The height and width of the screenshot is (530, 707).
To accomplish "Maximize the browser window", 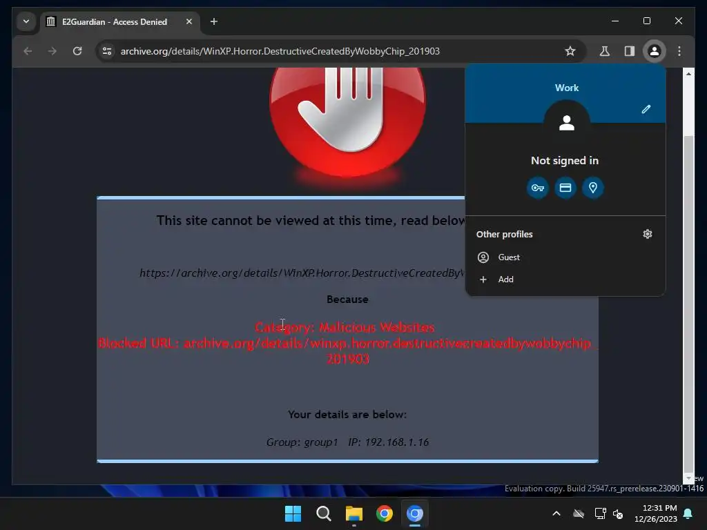I will (x=646, y=21).
